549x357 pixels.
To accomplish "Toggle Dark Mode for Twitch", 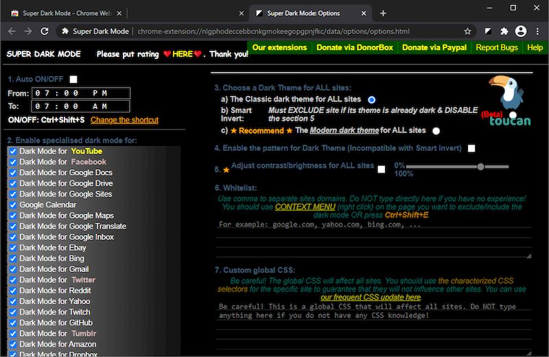I will [x=13, y=312].
